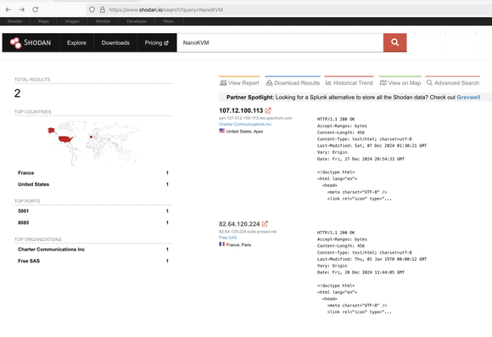Screen dimensions: 492x337
Task: Click Download Results
Action: coord(293,82)
